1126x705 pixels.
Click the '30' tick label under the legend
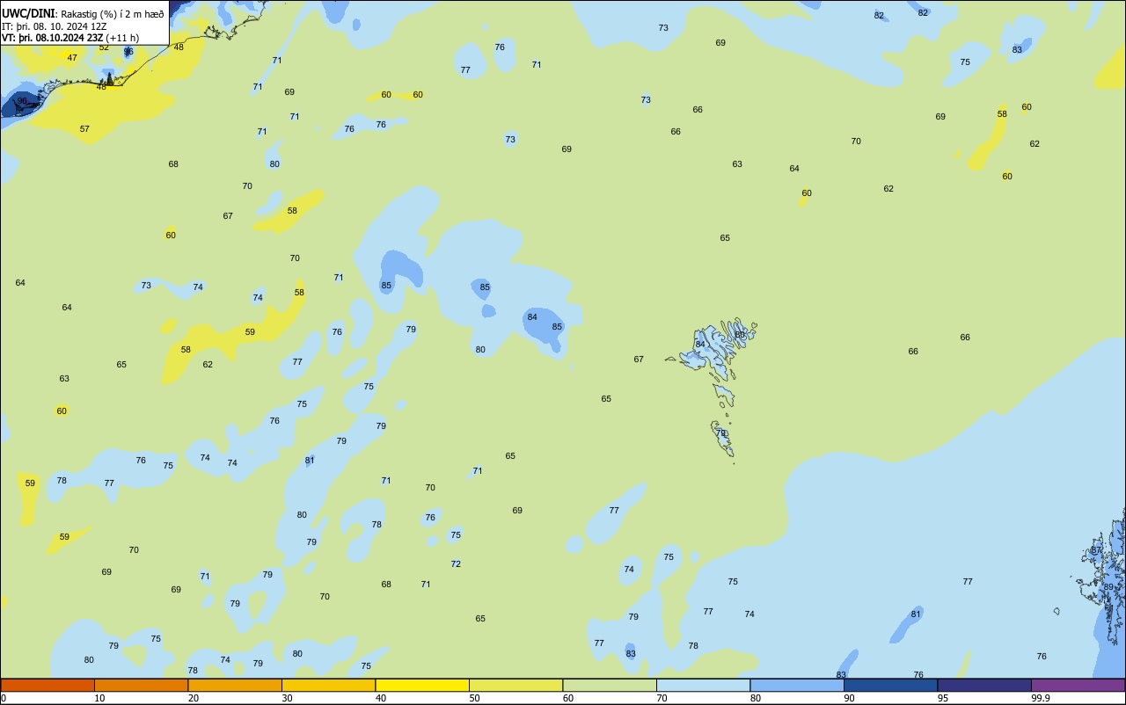tap(287, 698)
